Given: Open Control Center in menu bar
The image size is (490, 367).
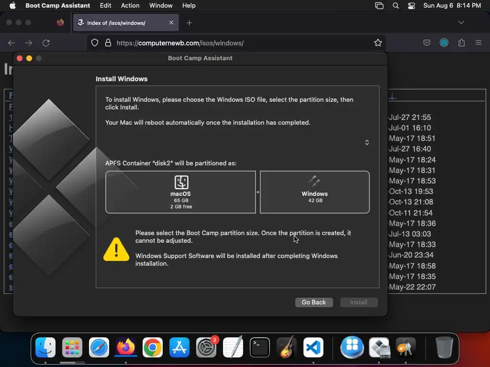Looking at the screenshot, I should 412,6.
